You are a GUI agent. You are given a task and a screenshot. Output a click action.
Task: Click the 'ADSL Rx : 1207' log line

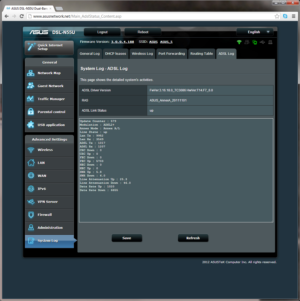(x=93, y=147)
